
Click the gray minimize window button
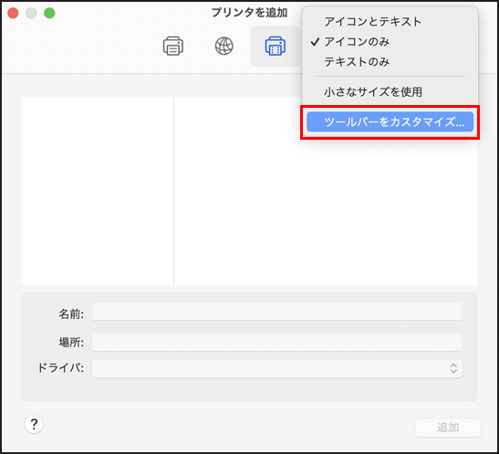(x=31, y=13)
